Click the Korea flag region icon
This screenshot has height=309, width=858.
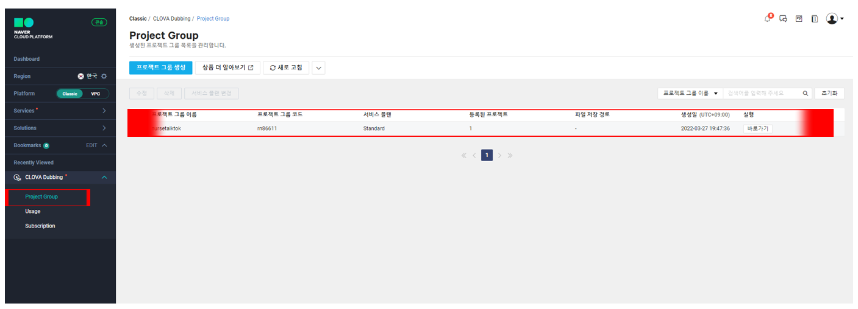80,76
